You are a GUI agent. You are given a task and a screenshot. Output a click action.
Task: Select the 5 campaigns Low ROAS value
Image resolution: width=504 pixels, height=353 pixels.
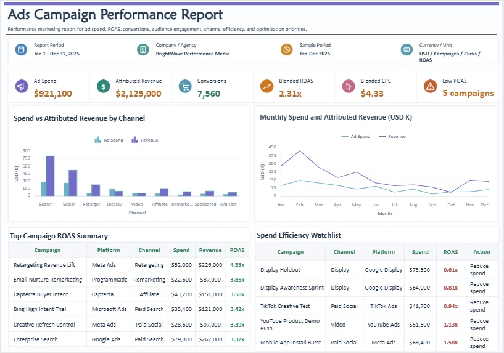(468, 93)
